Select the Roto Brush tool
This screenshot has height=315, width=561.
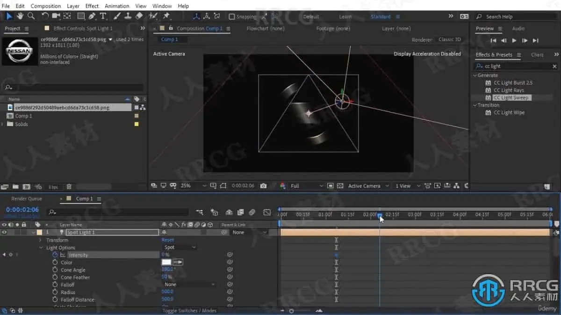click(153, 16)
